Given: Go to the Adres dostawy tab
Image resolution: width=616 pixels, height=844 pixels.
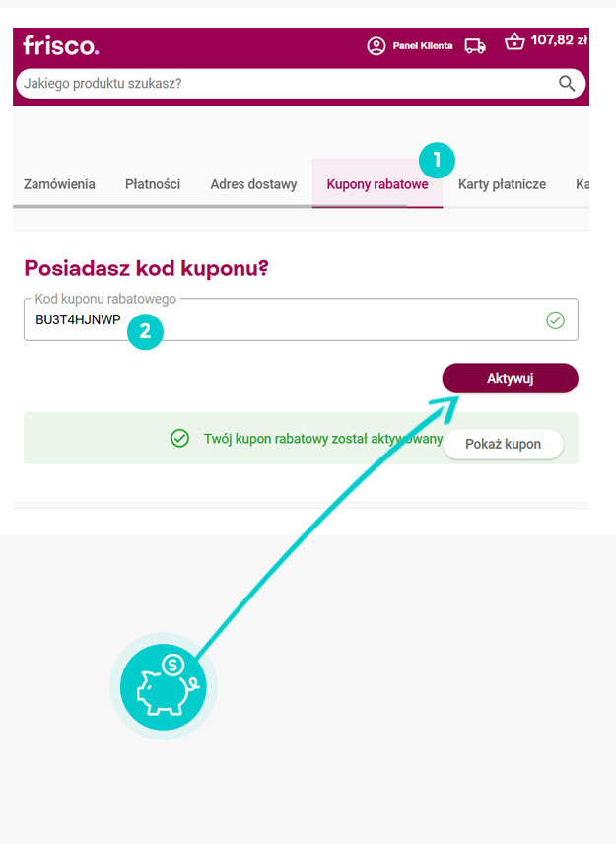Looking at the screenshot, I should (253, 184).
